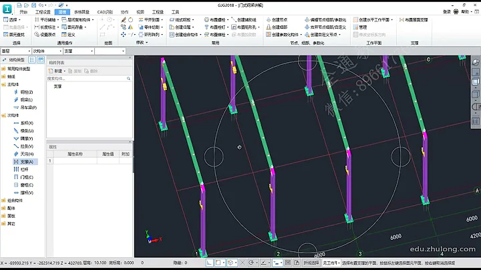This screenshot has height=270, width=481.
Task: Expand the 修改 group dropdown arrow
Action: 146,43
